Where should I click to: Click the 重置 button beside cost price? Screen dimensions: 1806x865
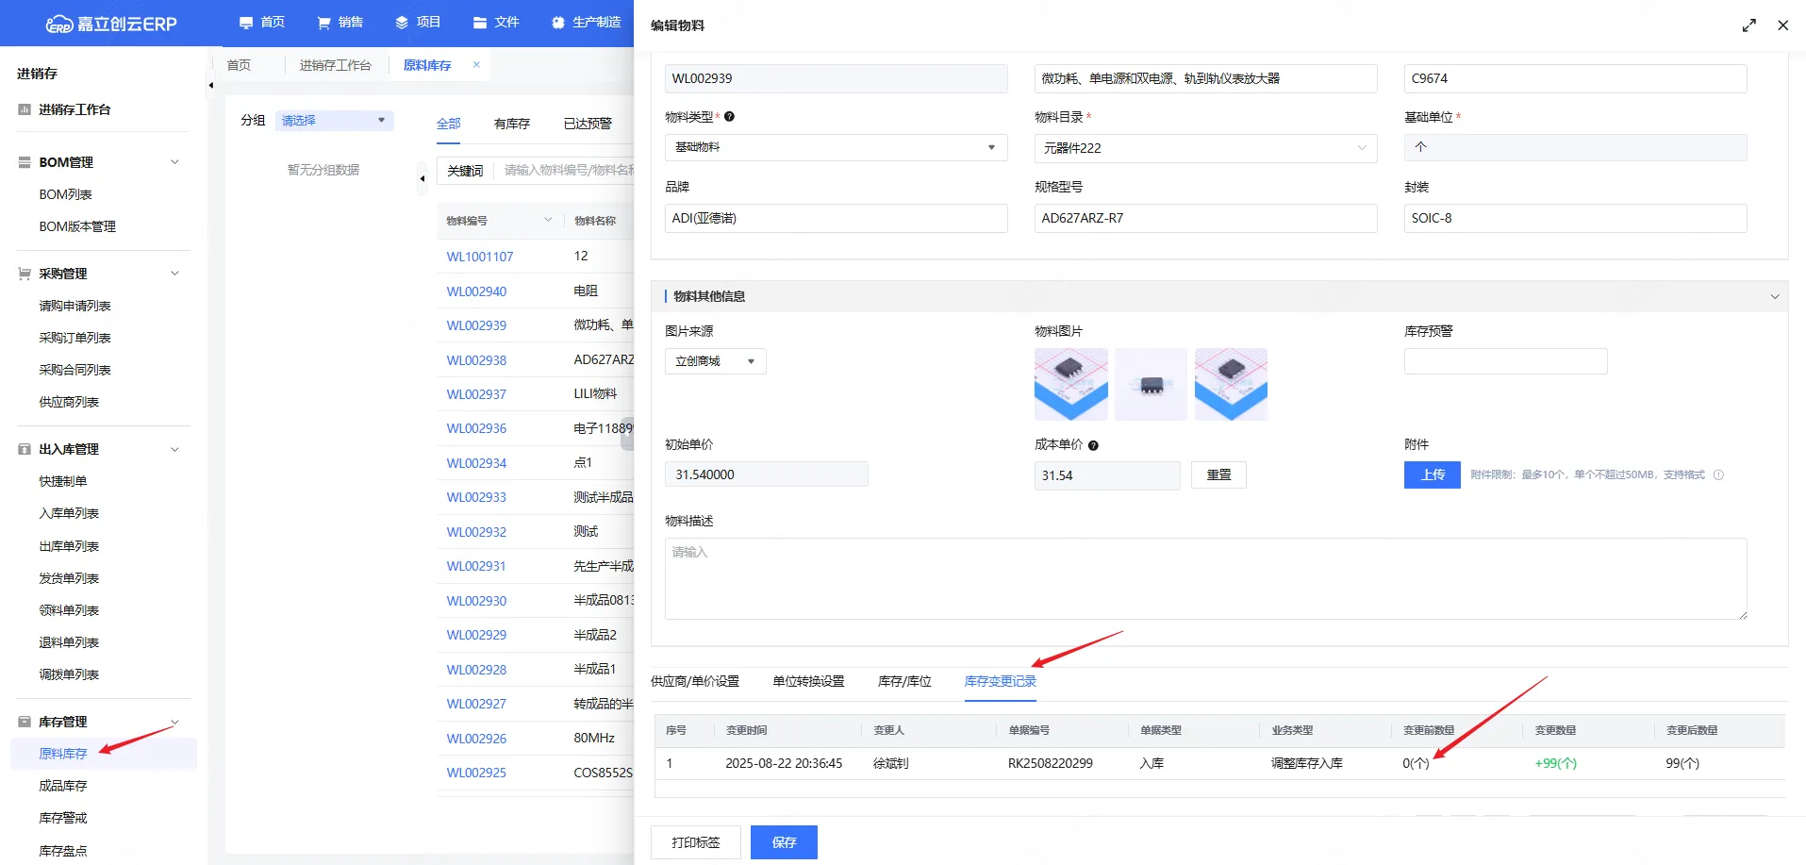coord(1218,475)
